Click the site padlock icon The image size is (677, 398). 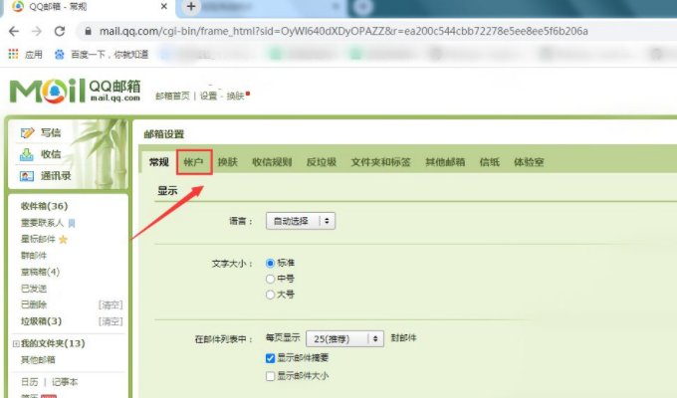coord(88,31)
